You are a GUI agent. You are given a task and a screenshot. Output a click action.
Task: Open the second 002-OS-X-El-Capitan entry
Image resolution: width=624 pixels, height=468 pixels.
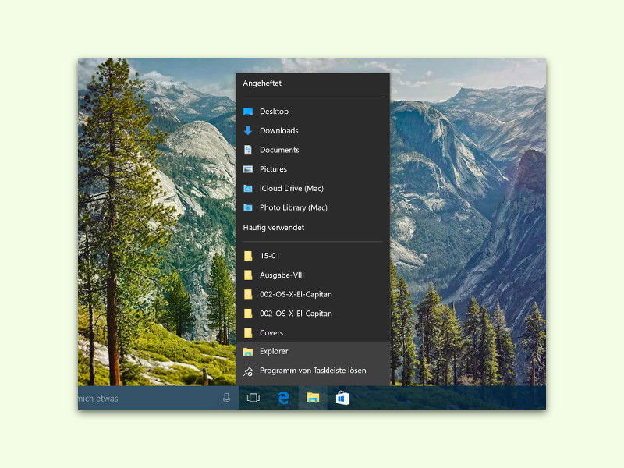[313, 314]
